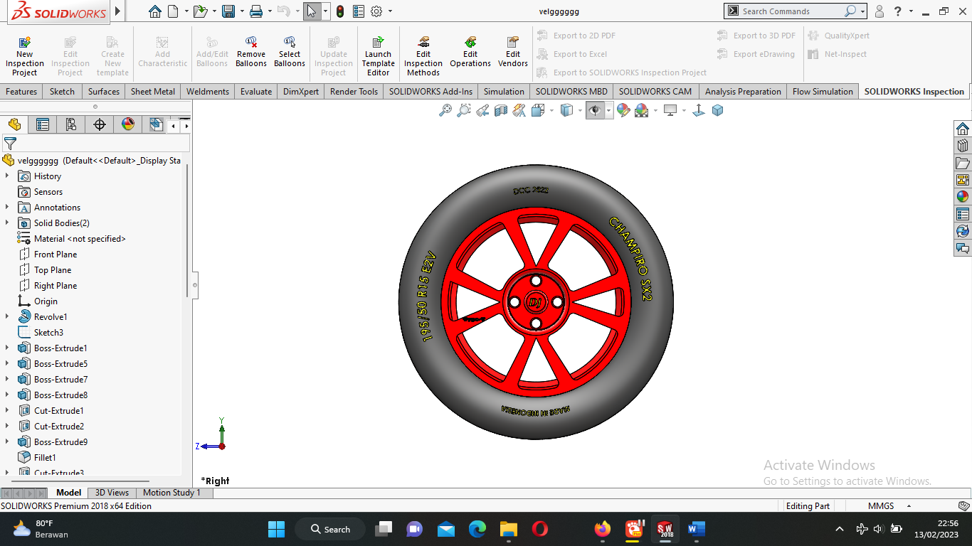Open Hide/Show Items dropdown arrow
The width and height of the screenshot is (972, 546).
609,110
